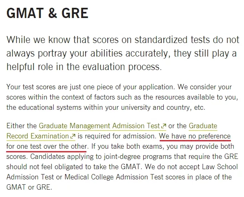Click the final line "GMAT or GRE."
Image resolution: width=244 pixels, height=197 pixels.
[x=29, y=187]
